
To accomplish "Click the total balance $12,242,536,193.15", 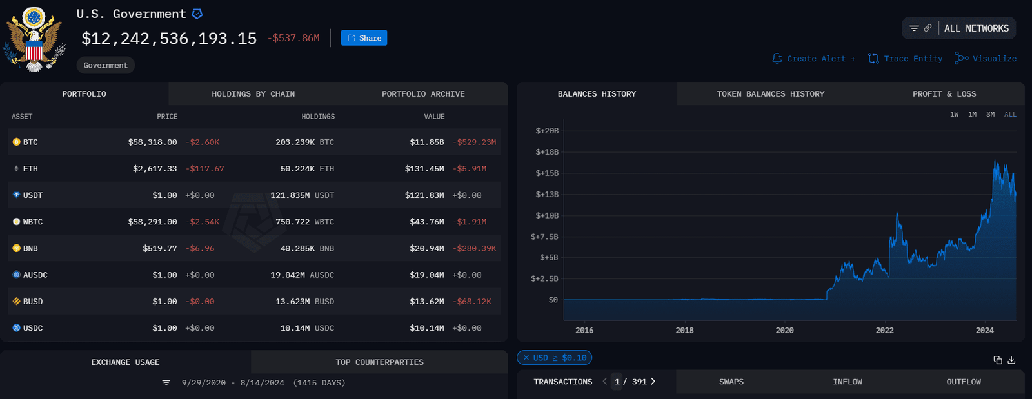I will pyautogui.click(x=169, y=38).
